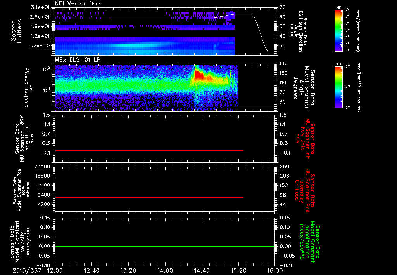Click the 14:00 time axis label
The height and width of the screenshot is (275, 397).
165,270
